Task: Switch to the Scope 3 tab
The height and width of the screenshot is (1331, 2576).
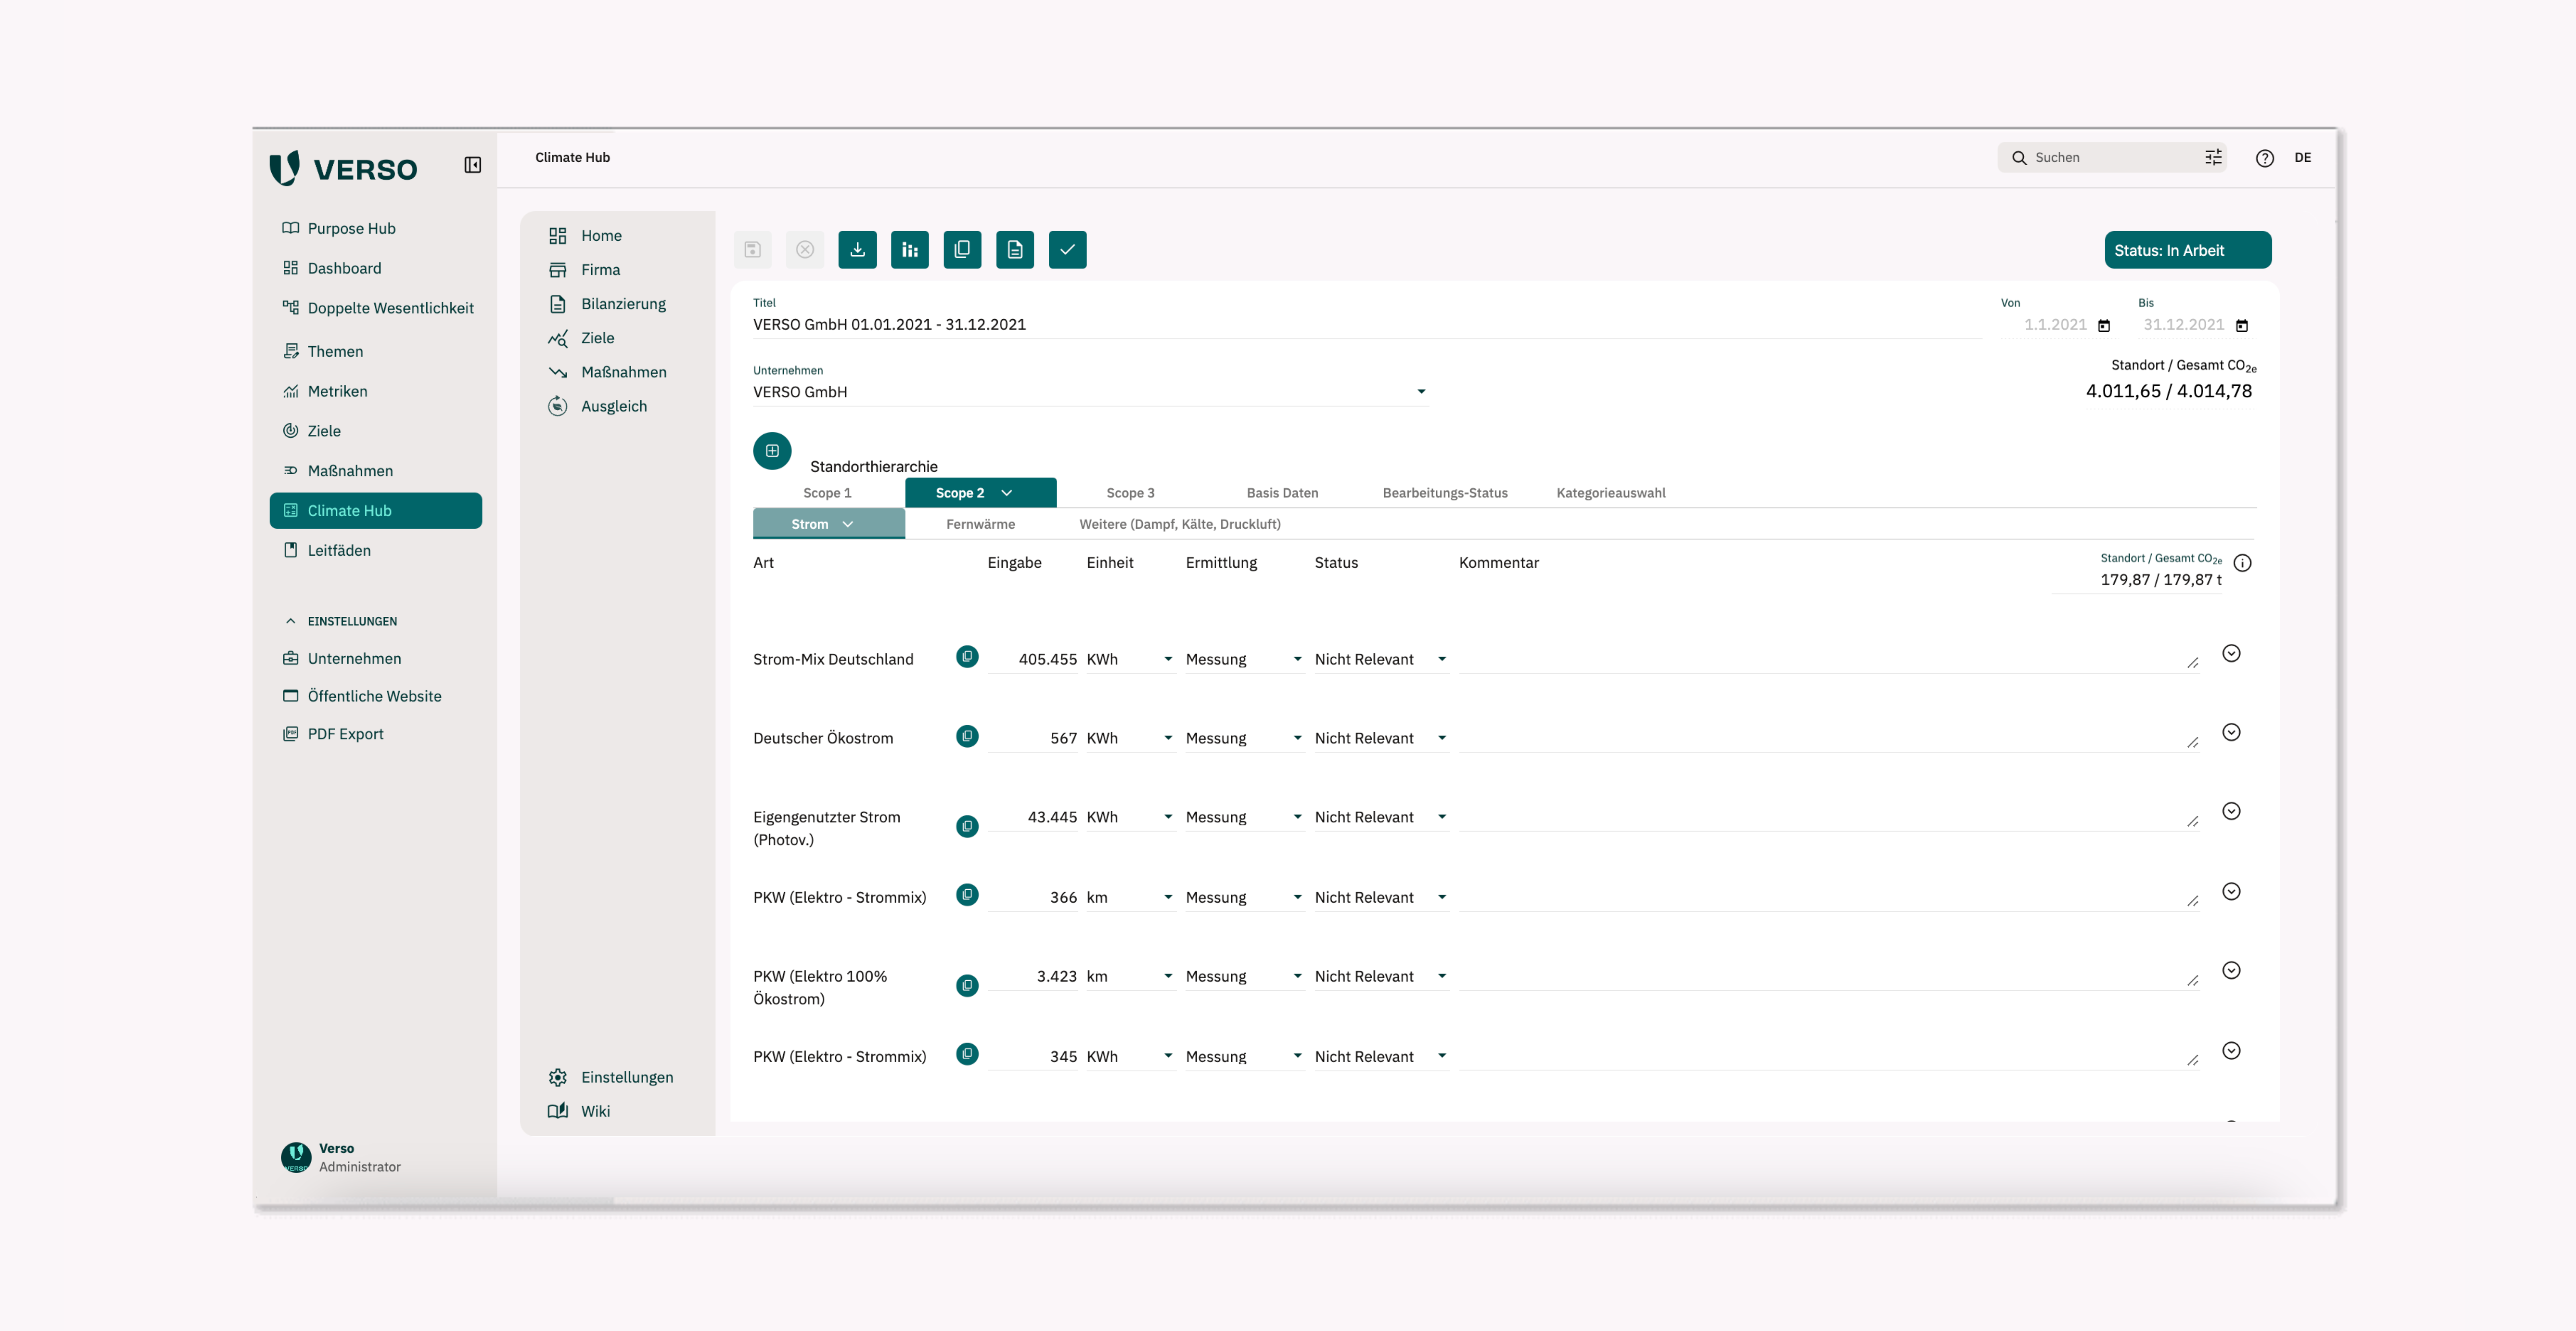Action: (1130, 492)
